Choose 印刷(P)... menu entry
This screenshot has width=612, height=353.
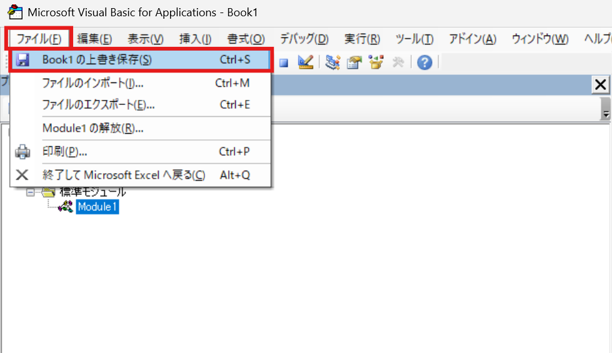(x=141, y=151)
